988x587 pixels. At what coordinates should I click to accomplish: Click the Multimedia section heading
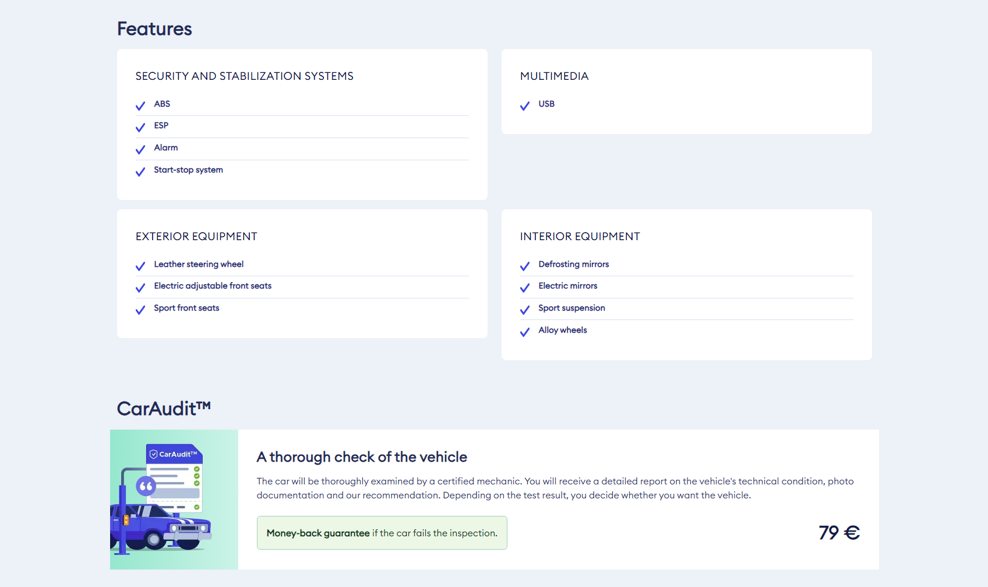pos(554,76)
